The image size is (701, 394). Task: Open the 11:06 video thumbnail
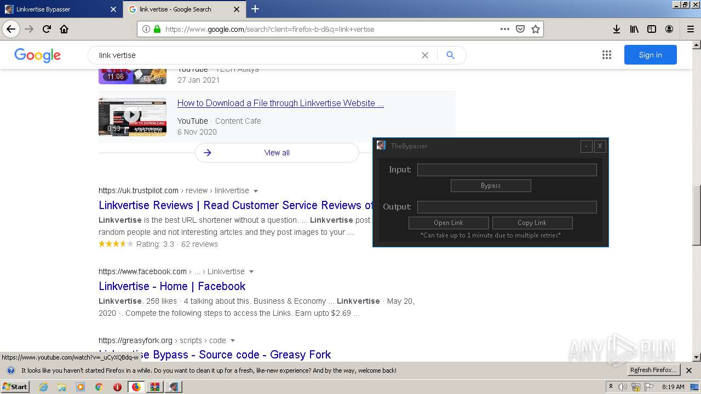[x=133, y=77]
